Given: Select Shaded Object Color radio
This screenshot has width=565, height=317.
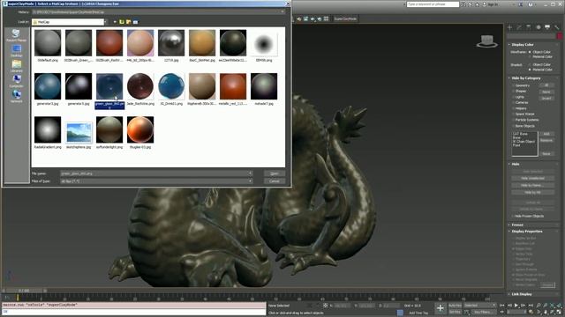Looking at the screenshot, I should pyautogui.click(x=530, y=64).
